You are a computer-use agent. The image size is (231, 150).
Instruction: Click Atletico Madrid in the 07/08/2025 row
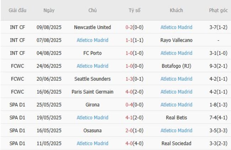[92, 40]
